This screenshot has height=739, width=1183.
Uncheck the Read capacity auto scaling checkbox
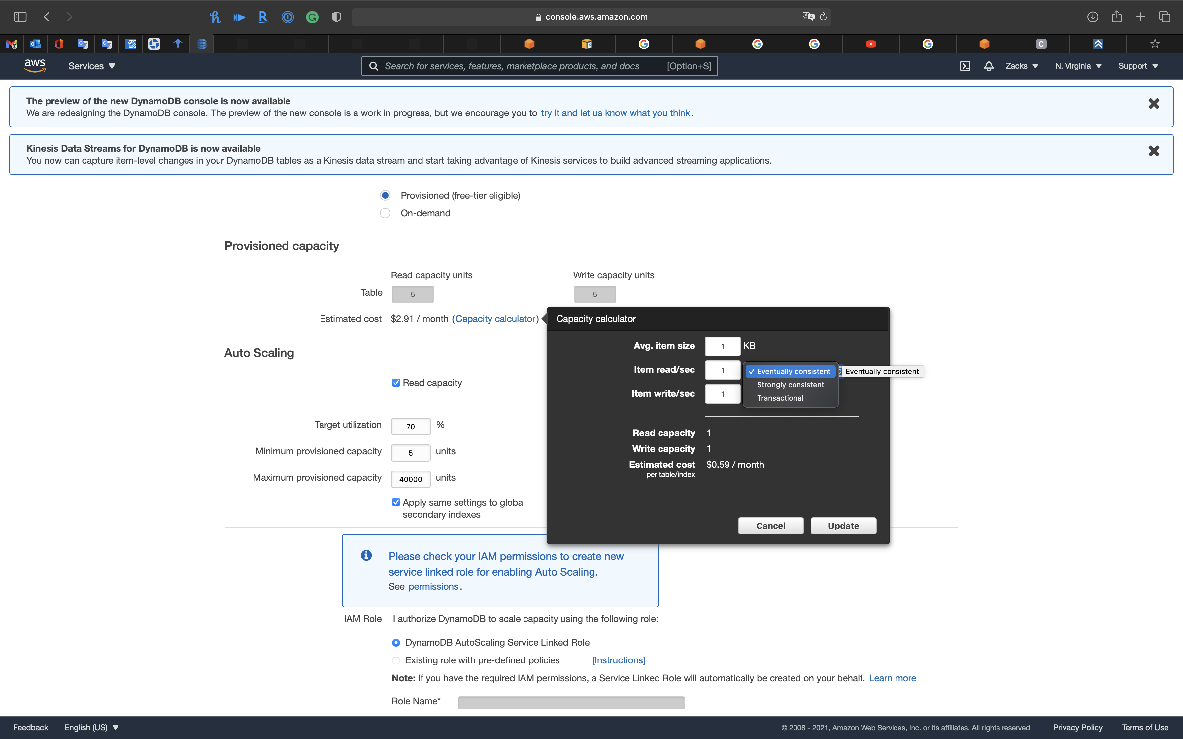tap(396, 383)
